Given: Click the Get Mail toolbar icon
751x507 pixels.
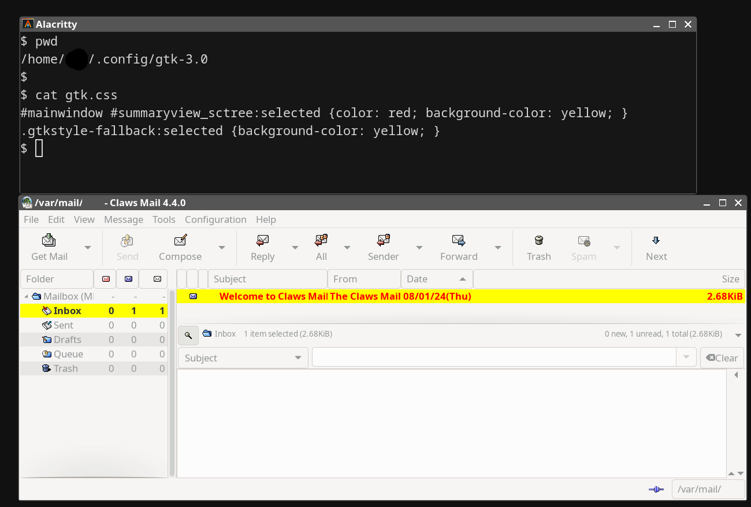Looking at the screenshot, I should [49, 240].
